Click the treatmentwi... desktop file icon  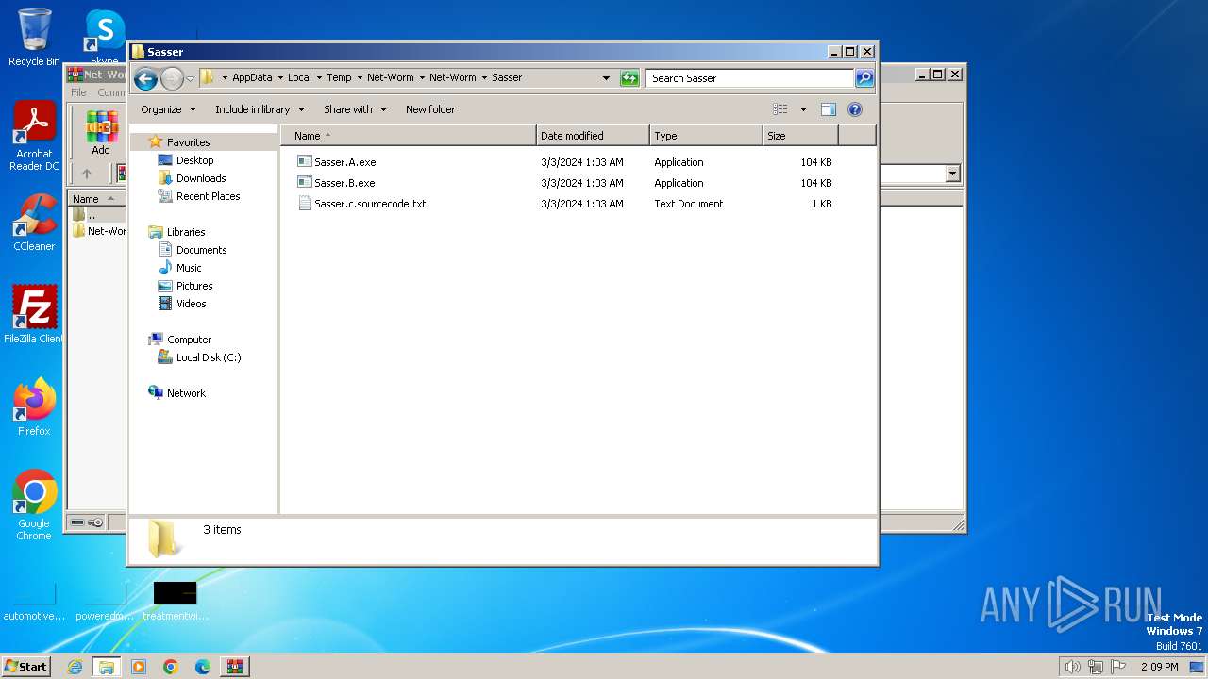point(176,601)
